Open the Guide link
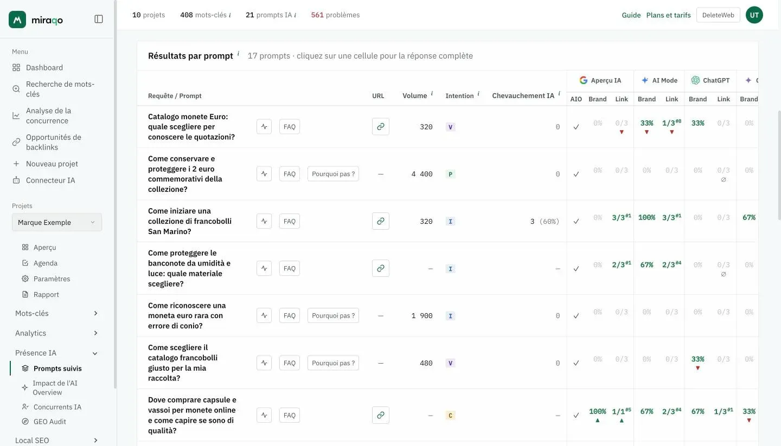This screenshot has height=446, width=781. click(x=631, y=15)
